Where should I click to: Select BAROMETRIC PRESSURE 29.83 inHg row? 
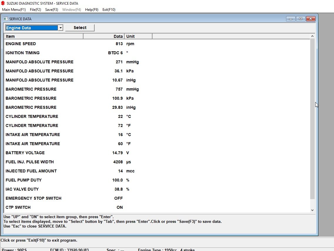point(157,107)
